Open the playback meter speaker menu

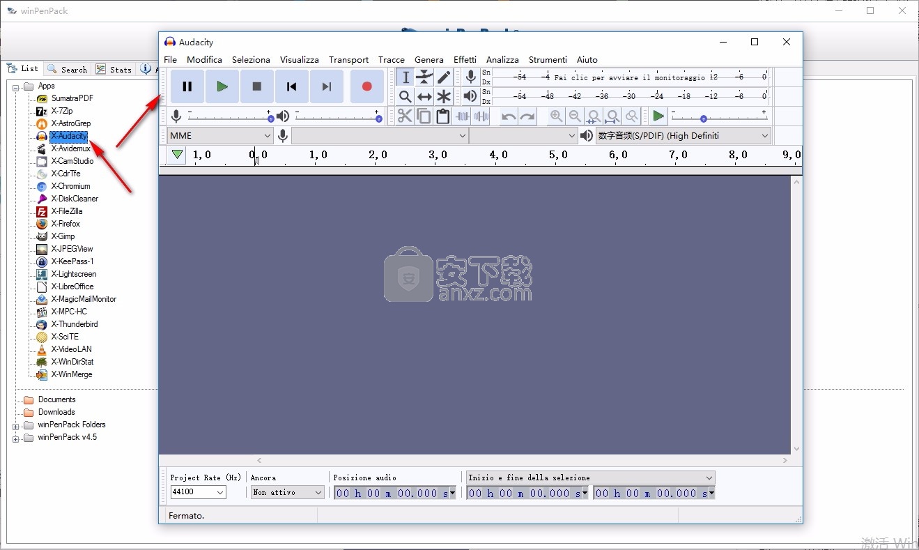click(471, 96)
